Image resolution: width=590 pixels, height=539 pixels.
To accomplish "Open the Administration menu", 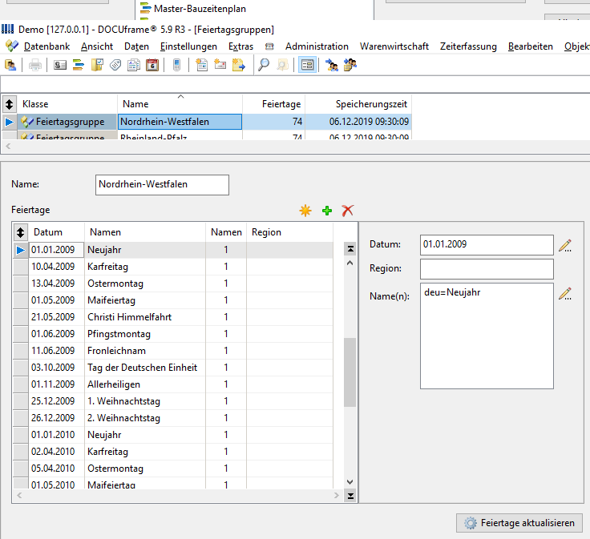I will tap(317, 46).
